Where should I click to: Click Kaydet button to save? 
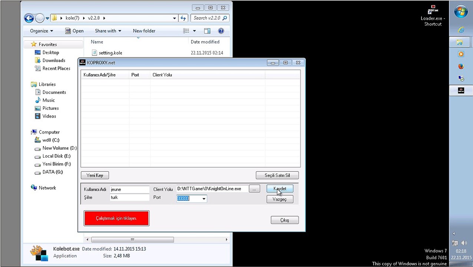tap(280, 189)
